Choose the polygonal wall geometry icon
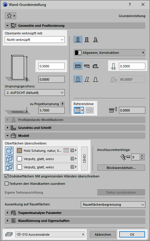This screenshot has width=150, height=241. pyautogui.click(x=96, y=66)
